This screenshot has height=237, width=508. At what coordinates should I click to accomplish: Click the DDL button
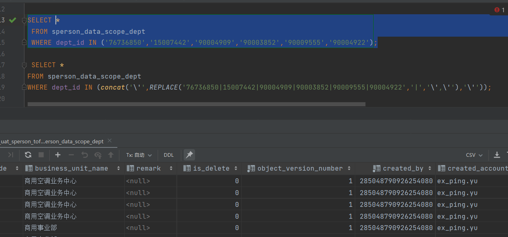[169, 155]
